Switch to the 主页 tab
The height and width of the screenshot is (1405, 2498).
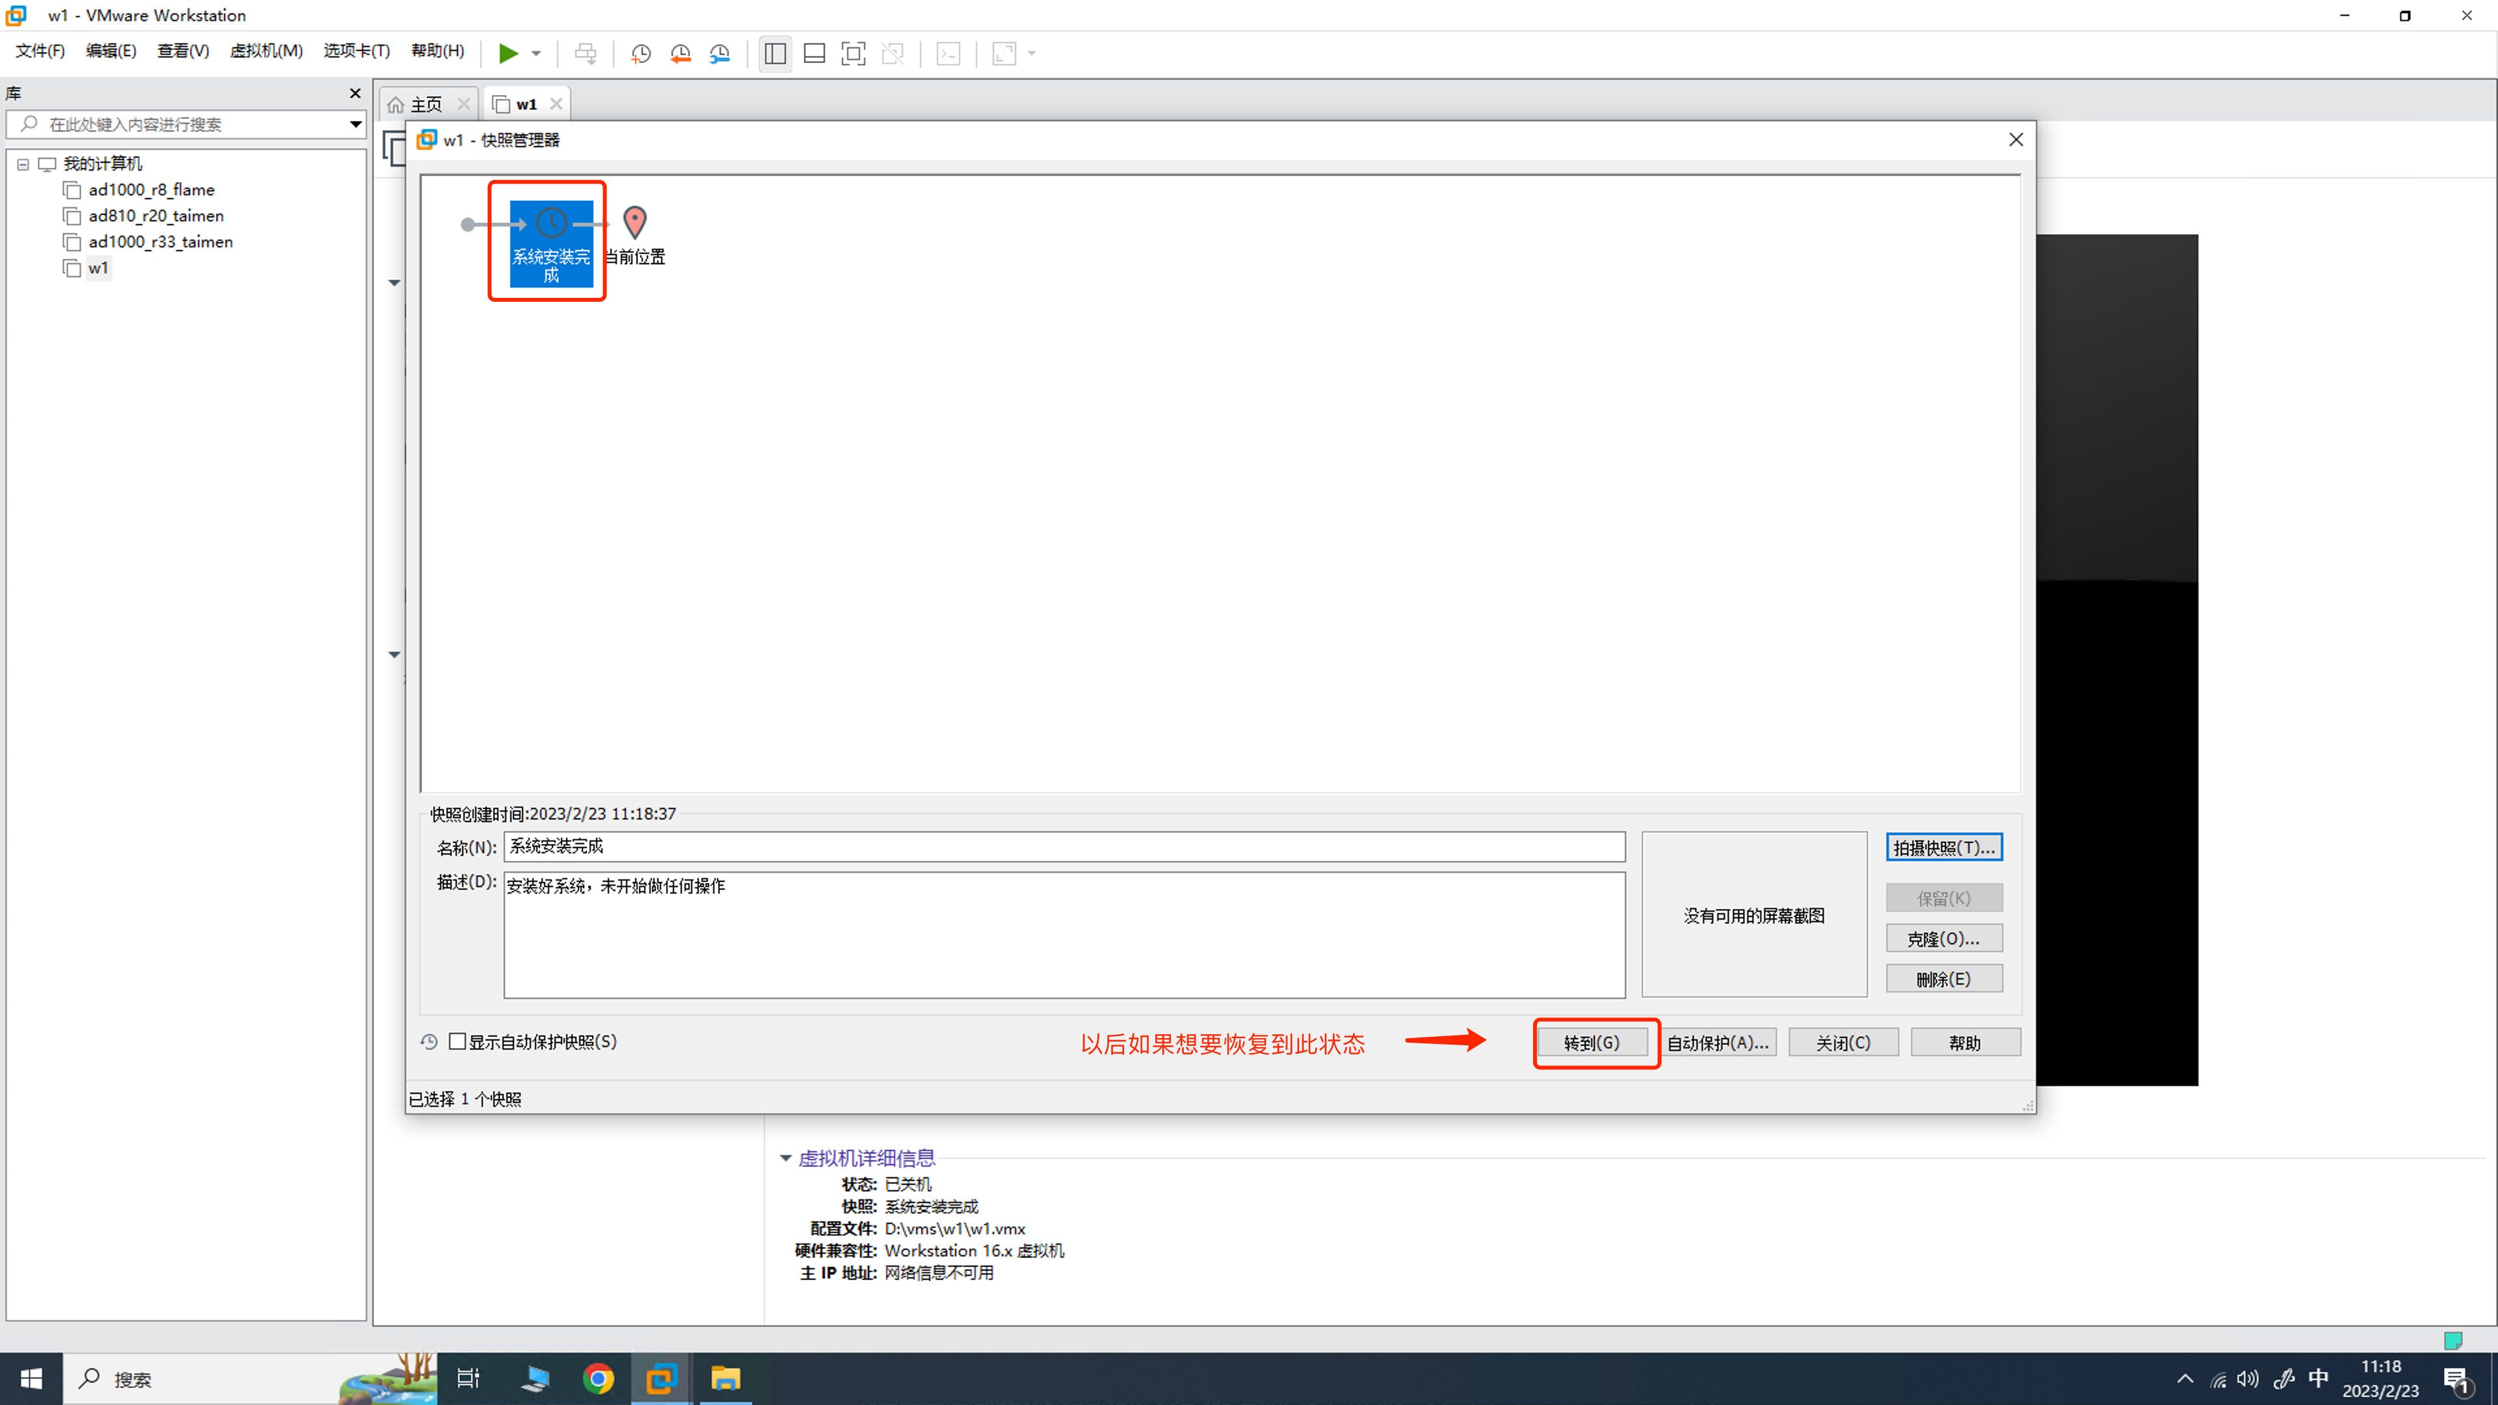pos(425,104)
